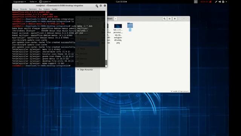Open Uçbirim menu in terminal menubar
This screenshot has height=136, width=241.
click(47, 9)
